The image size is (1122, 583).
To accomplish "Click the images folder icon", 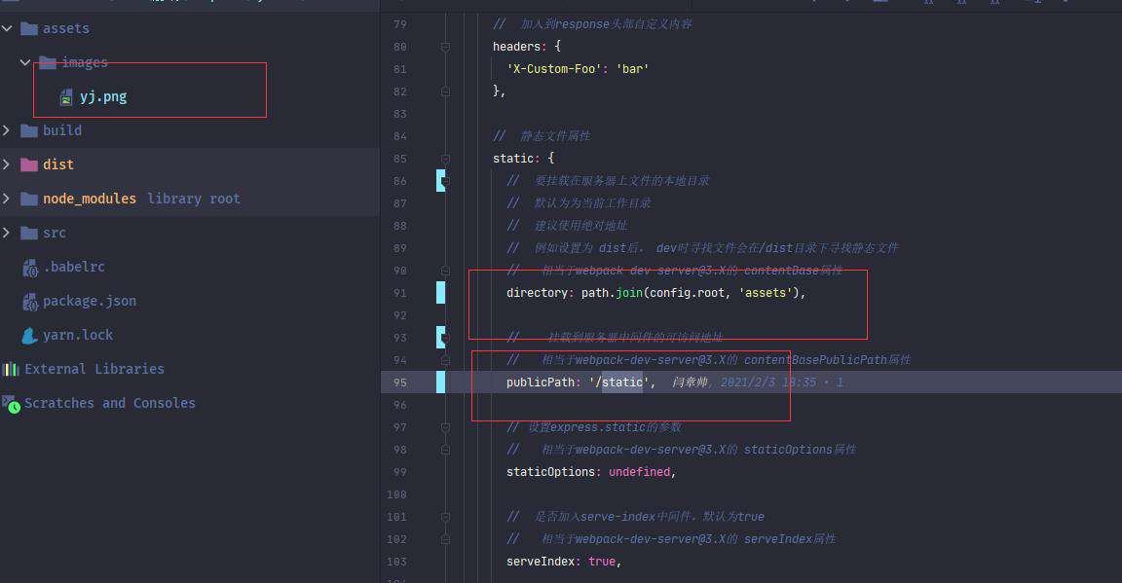I will point(48,62).
